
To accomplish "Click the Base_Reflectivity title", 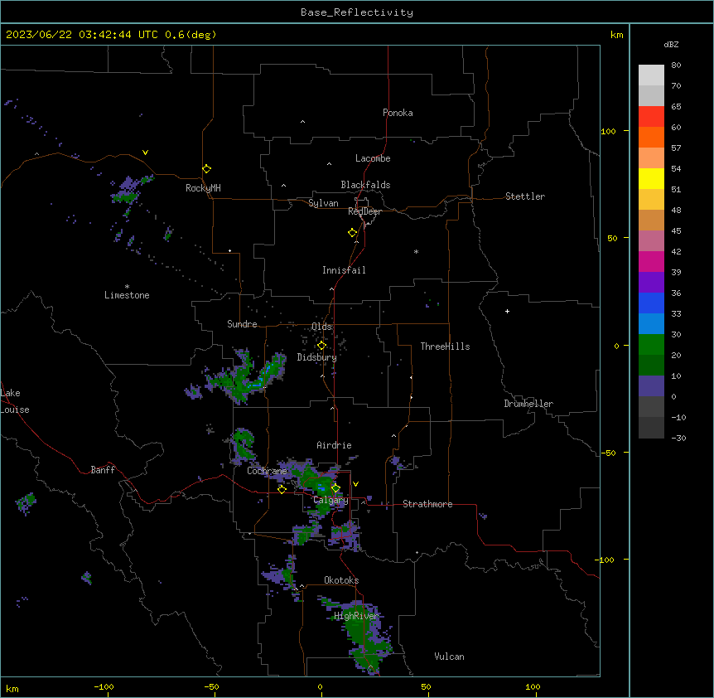I will [x=357, y=12].
